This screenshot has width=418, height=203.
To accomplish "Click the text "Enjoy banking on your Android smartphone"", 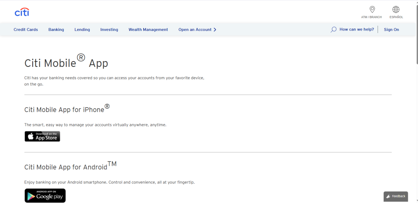I will [66, 182].
